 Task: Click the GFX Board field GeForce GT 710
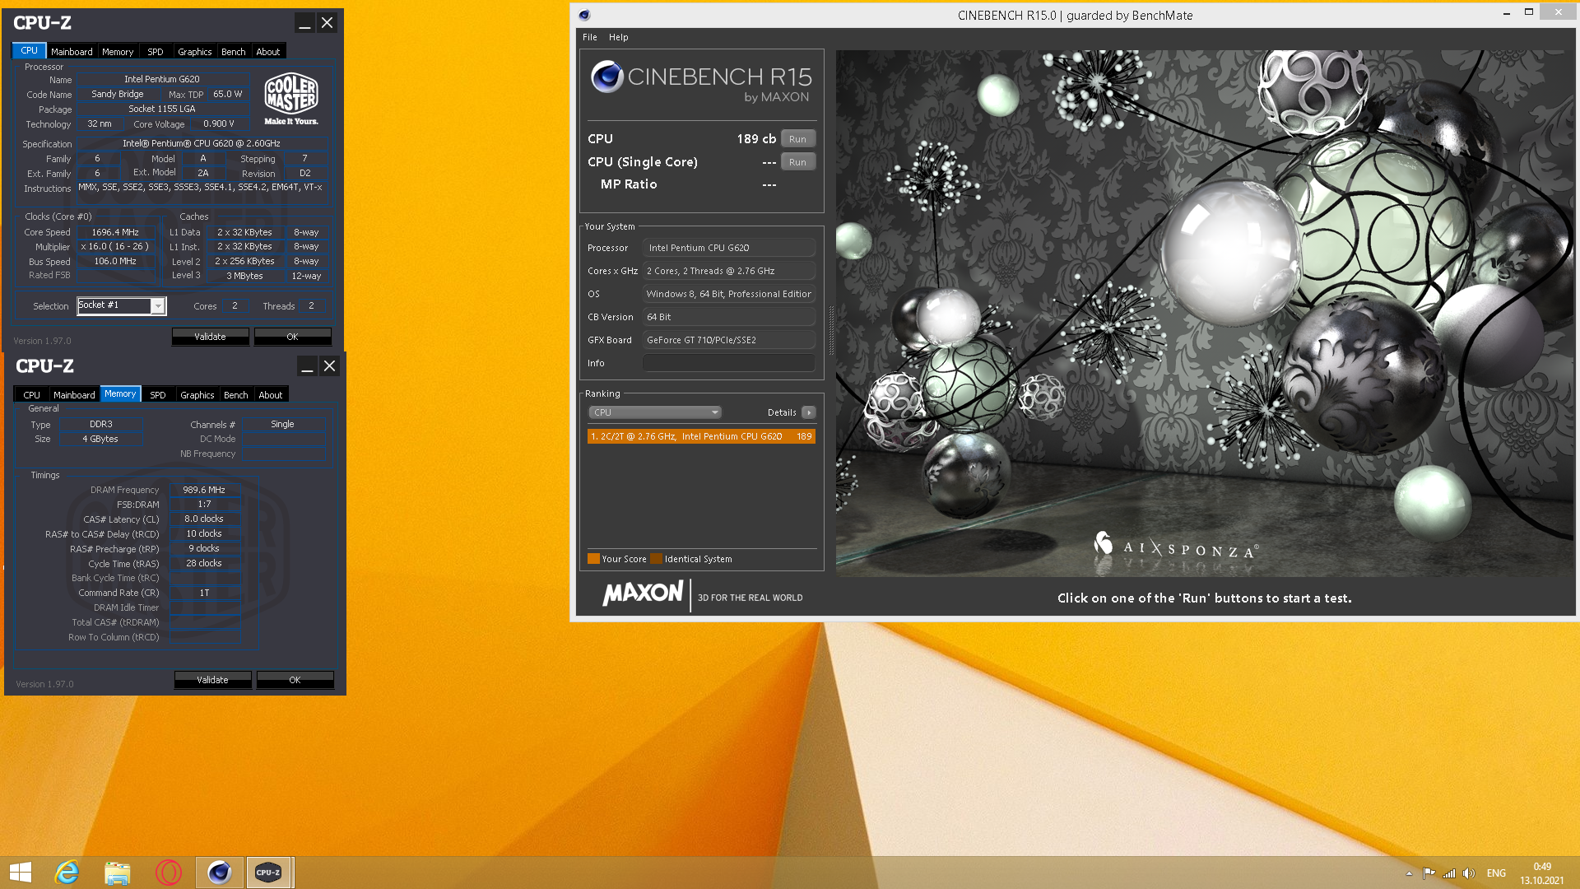coord(729,340)
